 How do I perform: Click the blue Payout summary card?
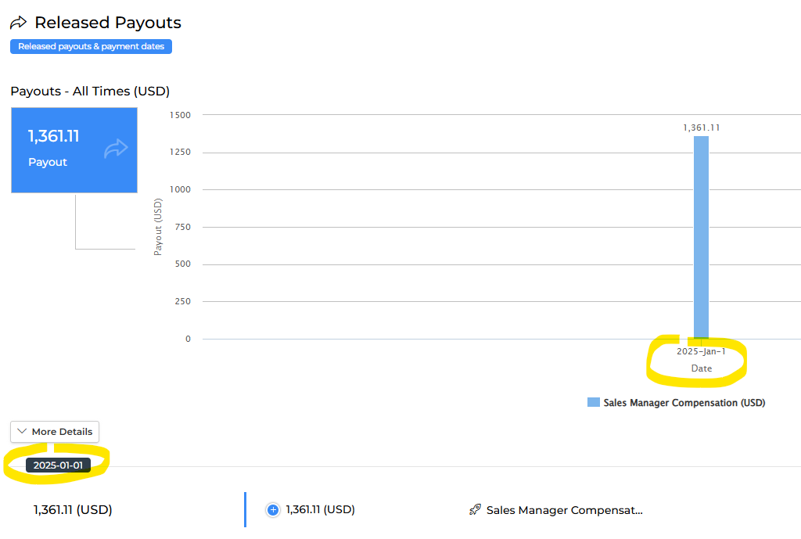click(x=74, y=150)
